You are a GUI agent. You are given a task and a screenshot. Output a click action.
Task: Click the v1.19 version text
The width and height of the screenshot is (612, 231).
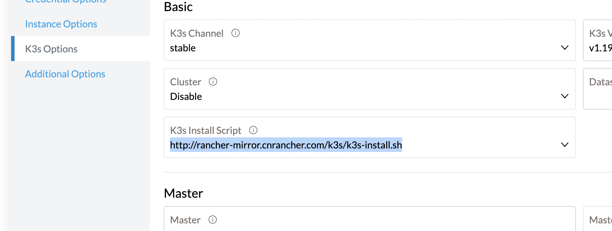pyautogui.click(x=600, y=48)
